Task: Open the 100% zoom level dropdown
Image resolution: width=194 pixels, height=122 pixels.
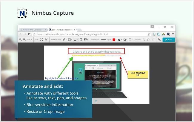Action: click(x=29, y=40)
